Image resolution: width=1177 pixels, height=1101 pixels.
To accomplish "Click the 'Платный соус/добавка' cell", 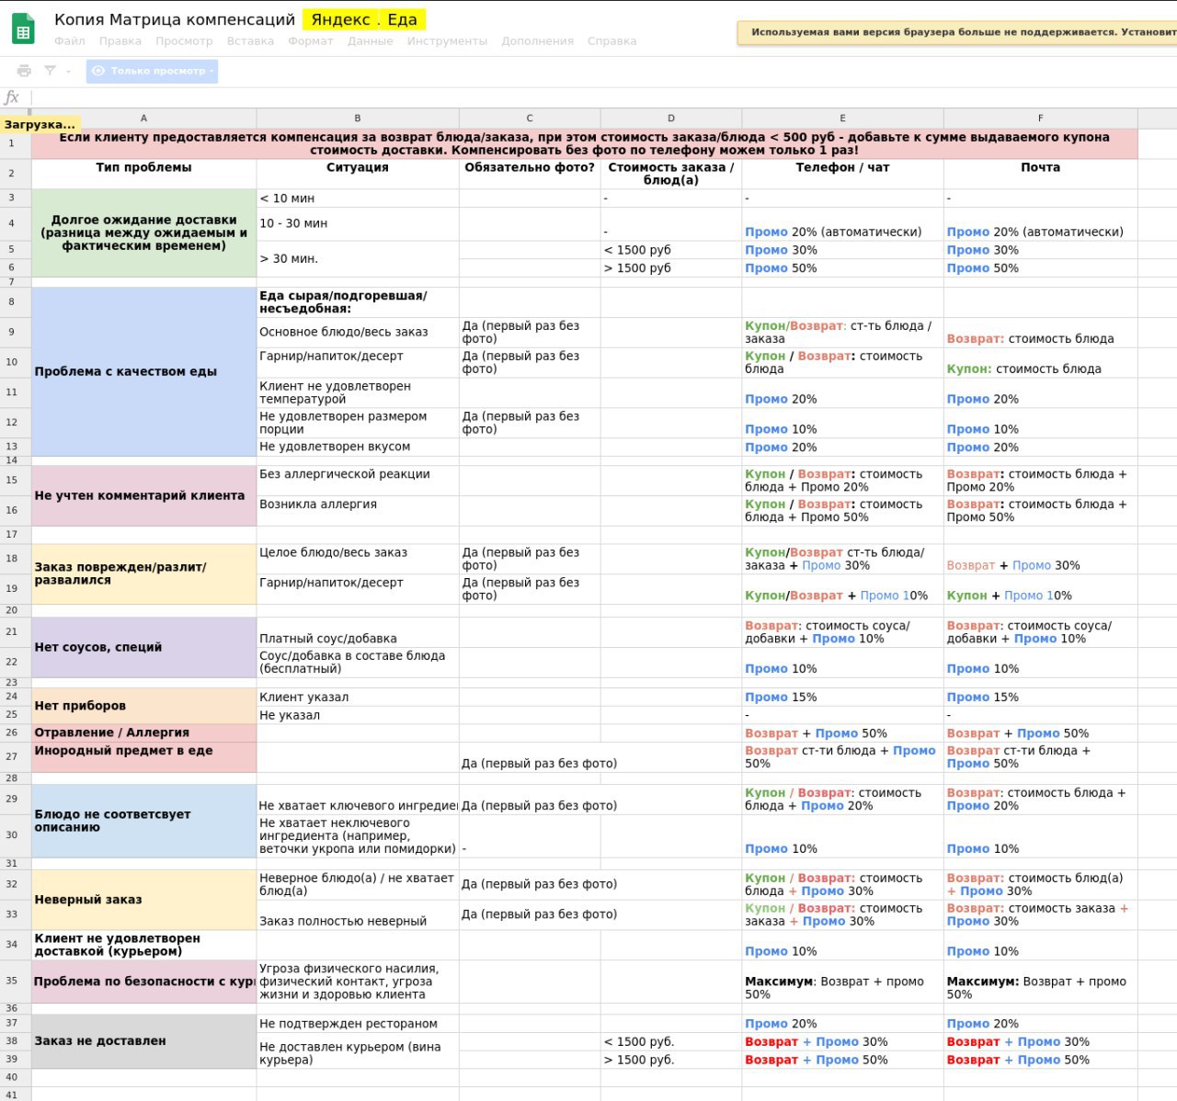I will click(358, 632).
